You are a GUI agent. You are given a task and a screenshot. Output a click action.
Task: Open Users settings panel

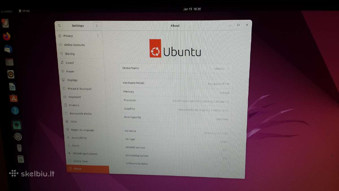[x=87, y=146]
